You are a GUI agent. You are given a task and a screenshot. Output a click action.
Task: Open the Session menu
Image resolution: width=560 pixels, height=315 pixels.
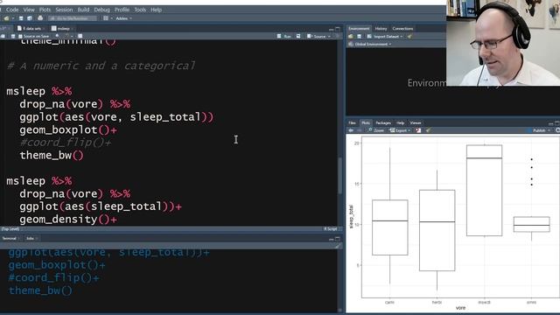(x=64, y=10)
